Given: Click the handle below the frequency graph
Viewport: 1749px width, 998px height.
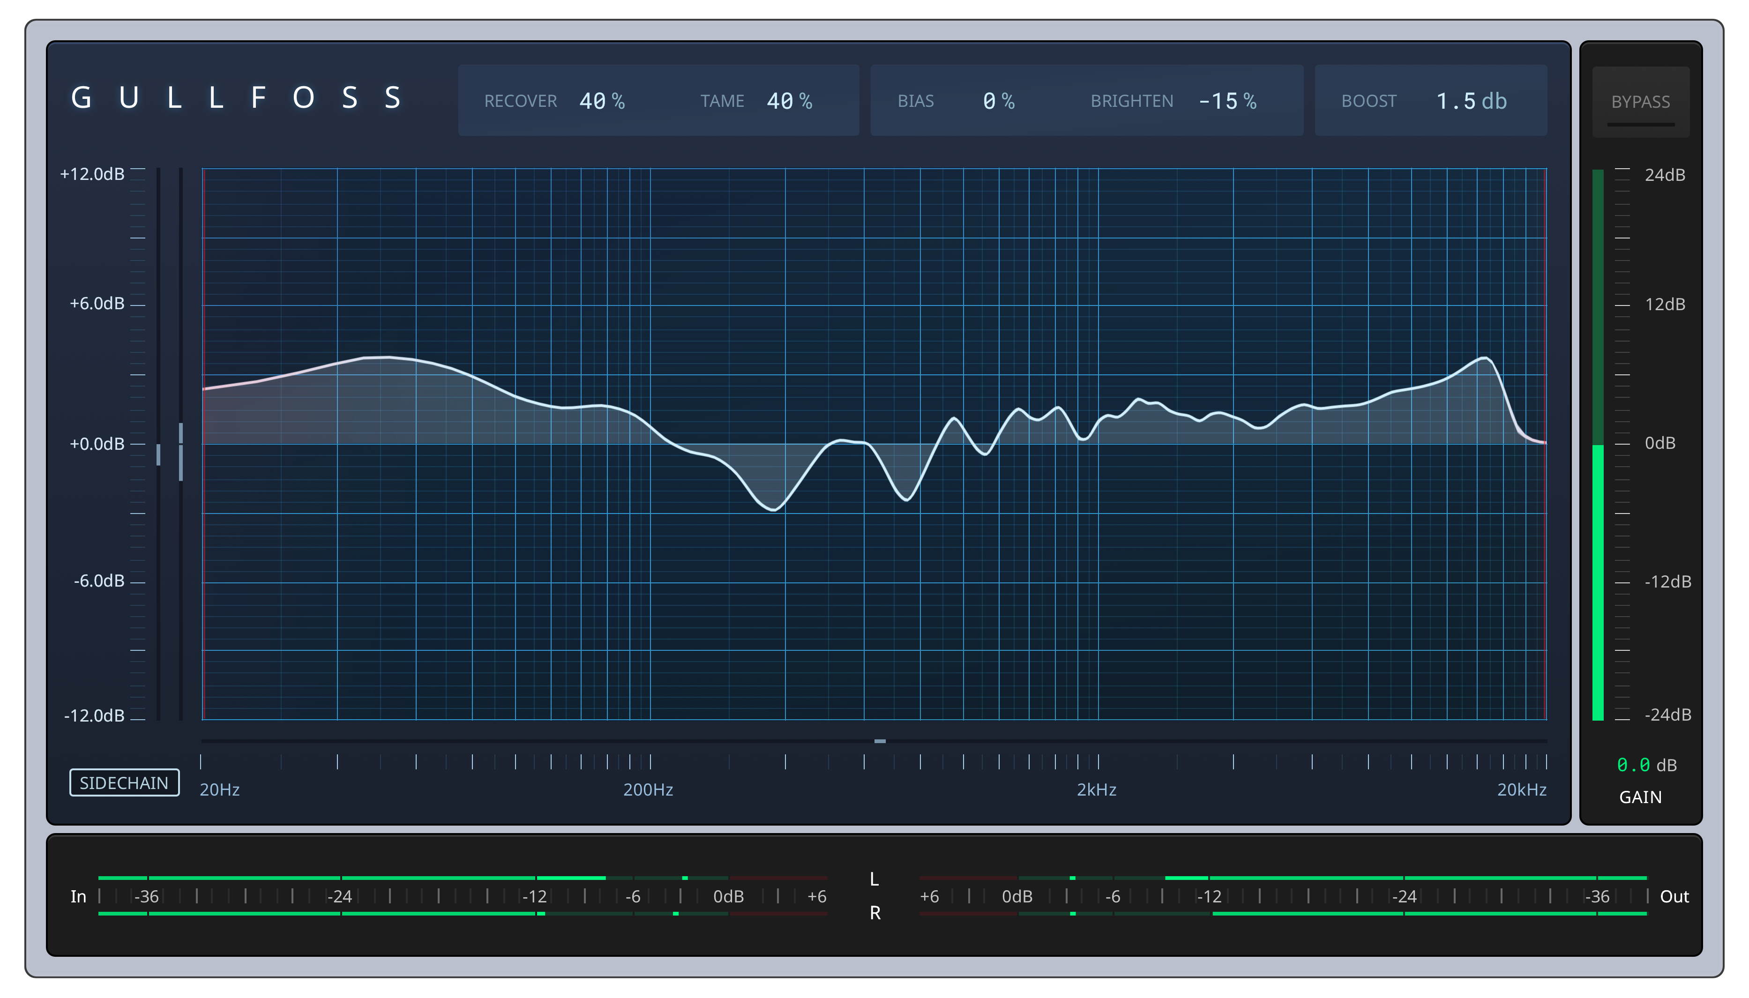Looking at the screenshot, I should tap(880, 741).
